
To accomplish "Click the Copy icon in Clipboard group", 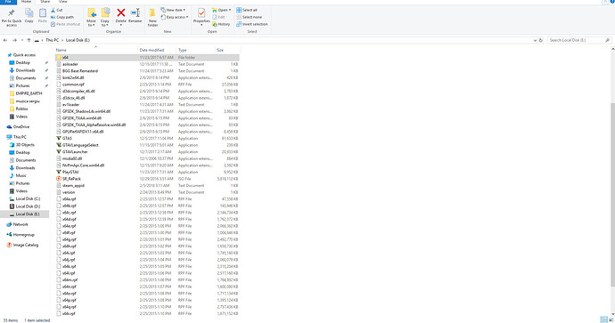I will 29,16.
